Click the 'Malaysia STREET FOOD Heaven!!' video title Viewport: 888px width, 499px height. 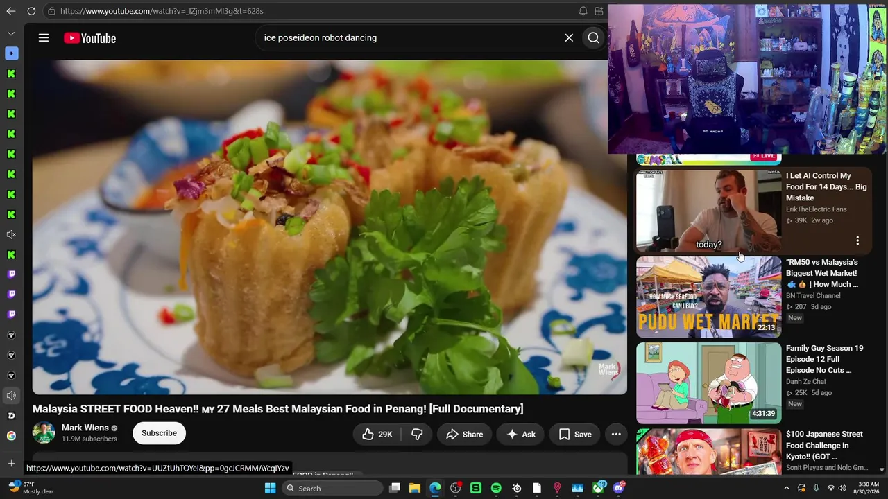click(x=277, y=409)
